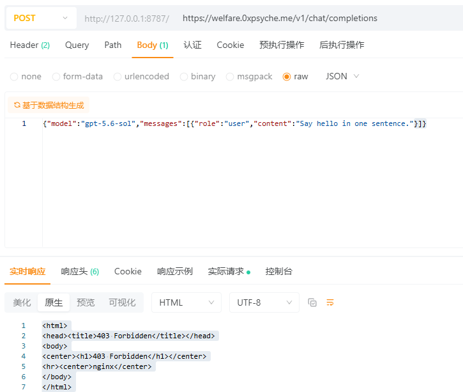463x392 pixels.
Task: Click the "gpt-5.6-sol" model value
Action: point(108,123)
